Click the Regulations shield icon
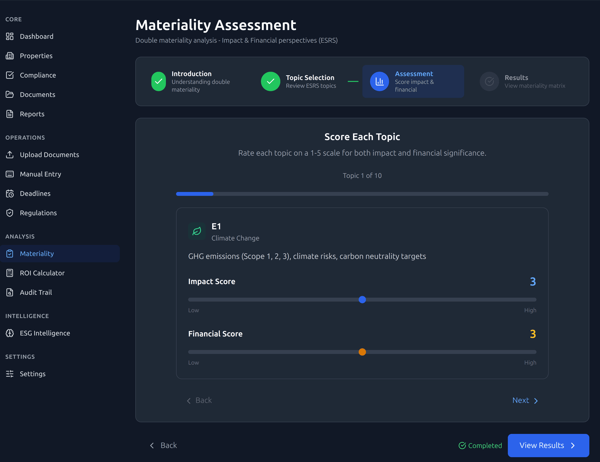Viewport: 600px width, 462px height. 10,213
